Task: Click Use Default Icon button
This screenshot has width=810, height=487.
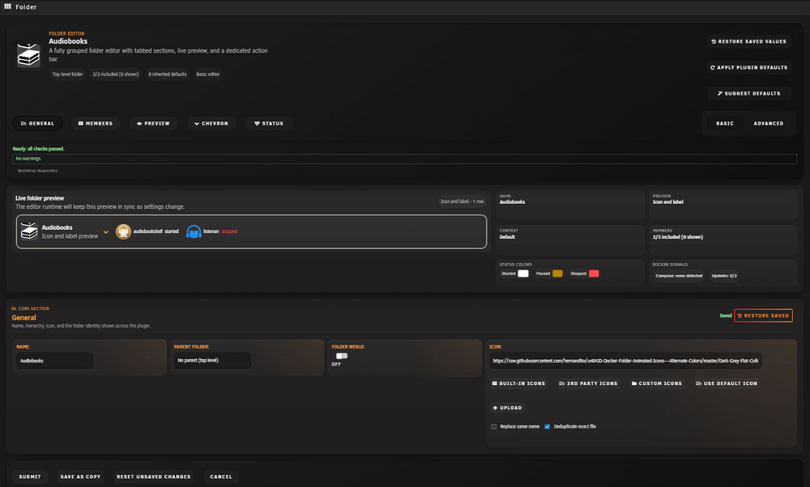Action: (x=727, y=383)
